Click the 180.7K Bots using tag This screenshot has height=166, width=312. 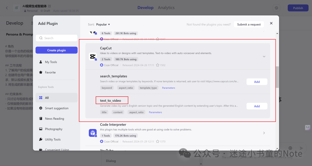[126, 59]
